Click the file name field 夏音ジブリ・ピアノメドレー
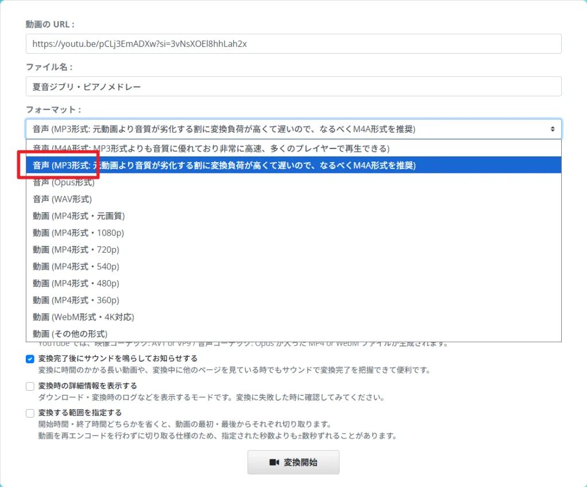The image size is (587, 487). (x=293, y=87)
